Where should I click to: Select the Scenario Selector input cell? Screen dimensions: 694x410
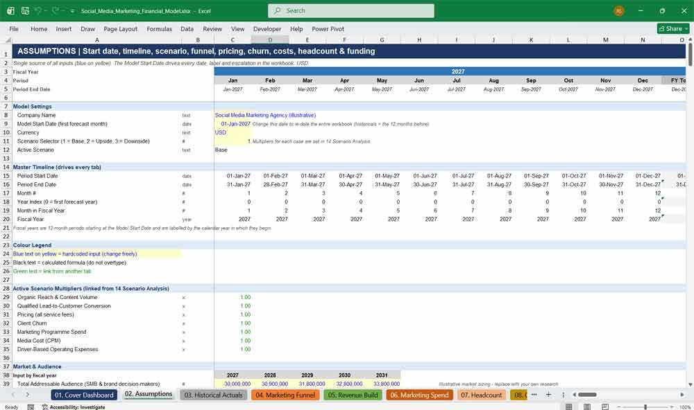232,141
